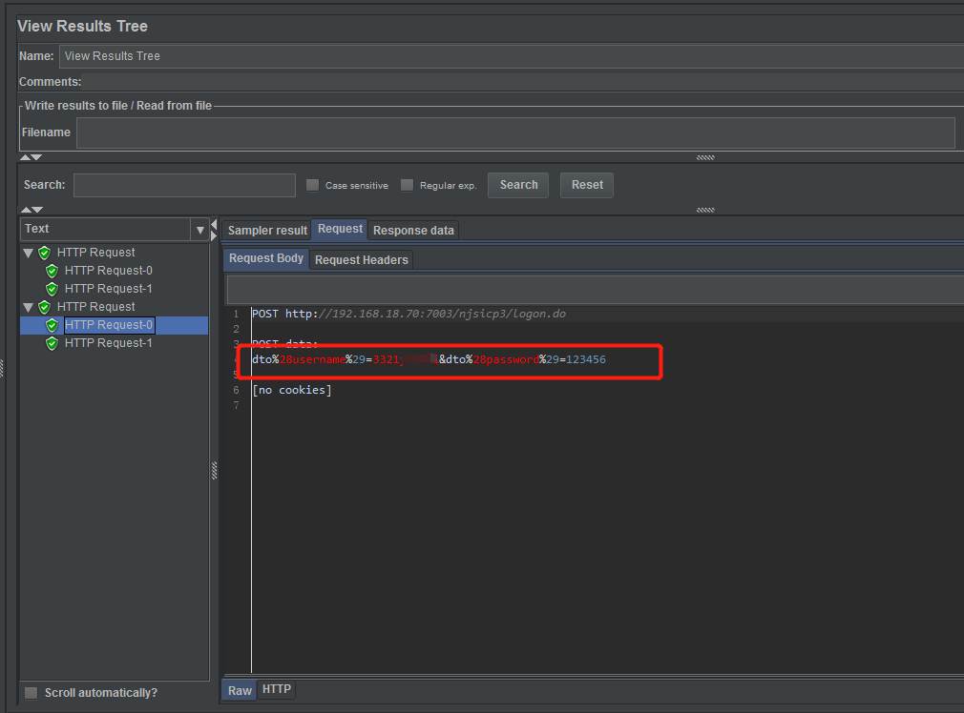Enable the Regular exp. checkbox

pos(407,185)
